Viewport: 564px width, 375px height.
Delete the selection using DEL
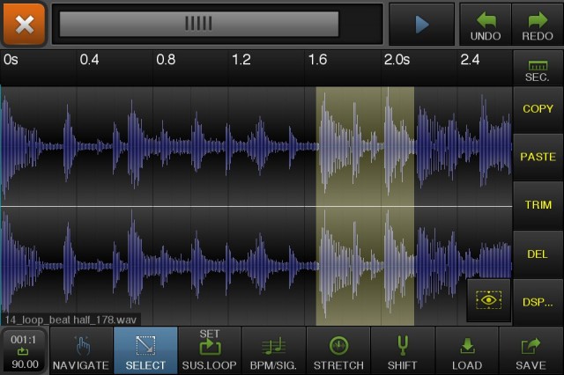(538, 254)
